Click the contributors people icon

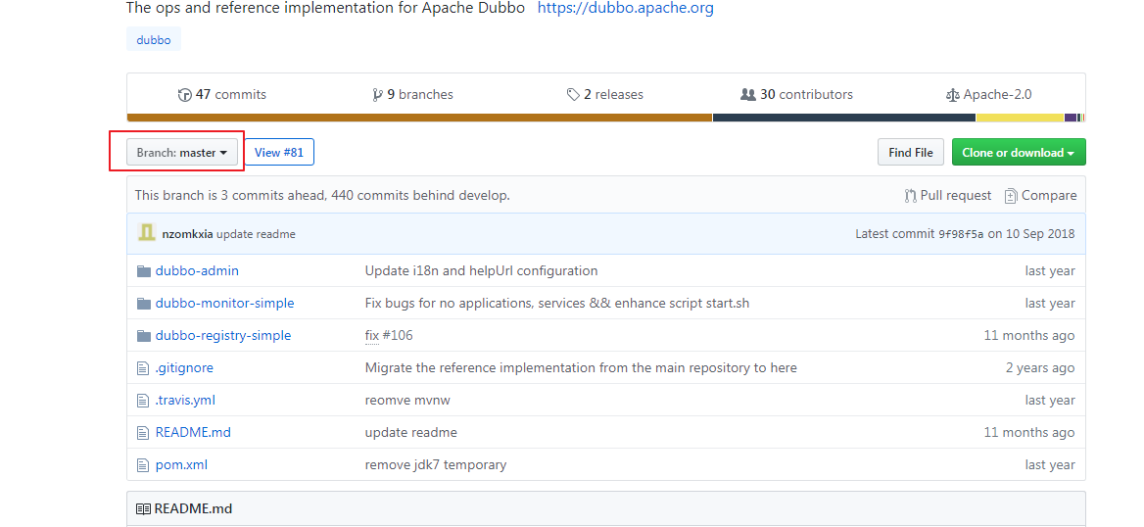[x=748, y=95]
